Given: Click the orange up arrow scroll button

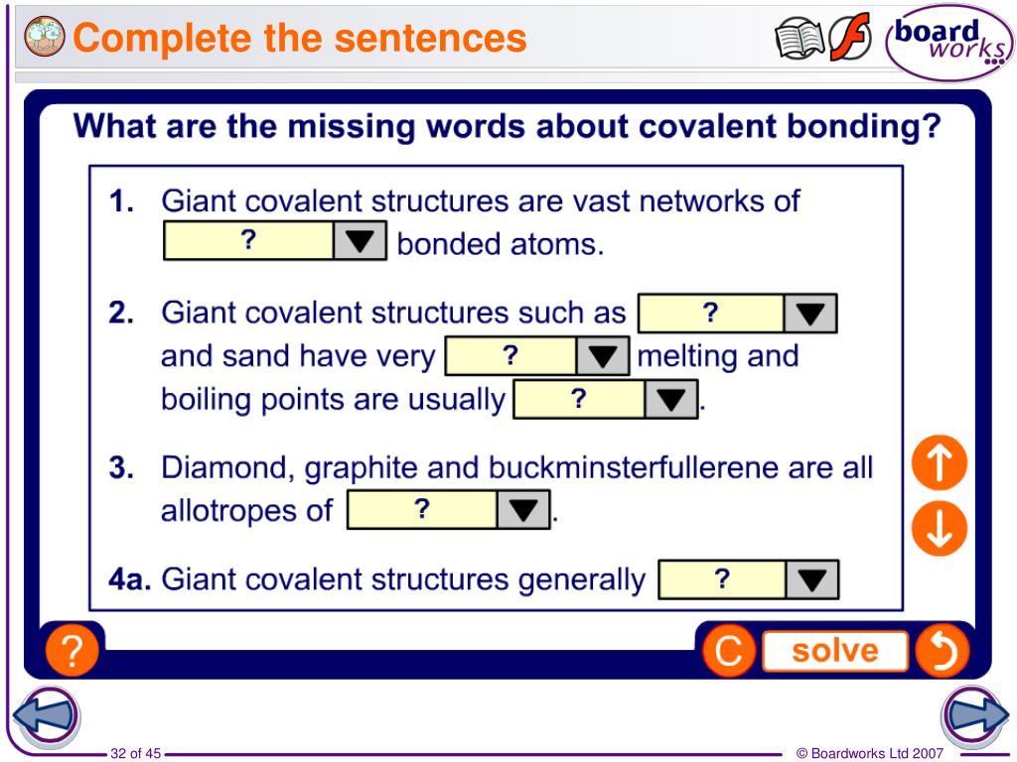Looking at the screenshot, I should pyautogui.click(x=940, y=462).
